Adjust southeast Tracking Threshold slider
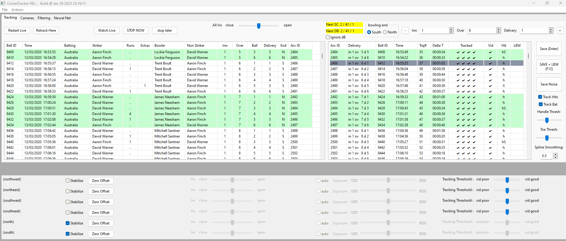Screen dimensions: 566x241 click(507, 212)
